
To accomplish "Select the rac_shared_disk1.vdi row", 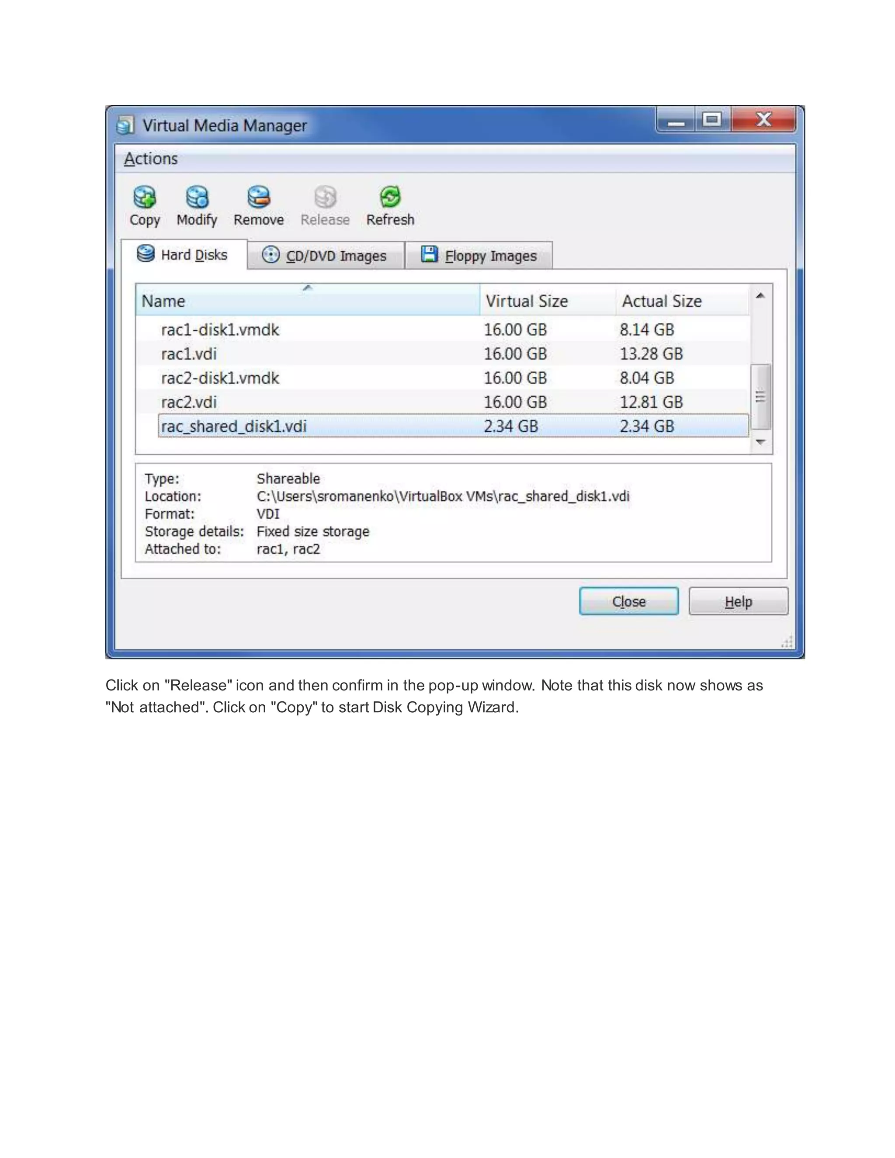I will tap(453, 426).
